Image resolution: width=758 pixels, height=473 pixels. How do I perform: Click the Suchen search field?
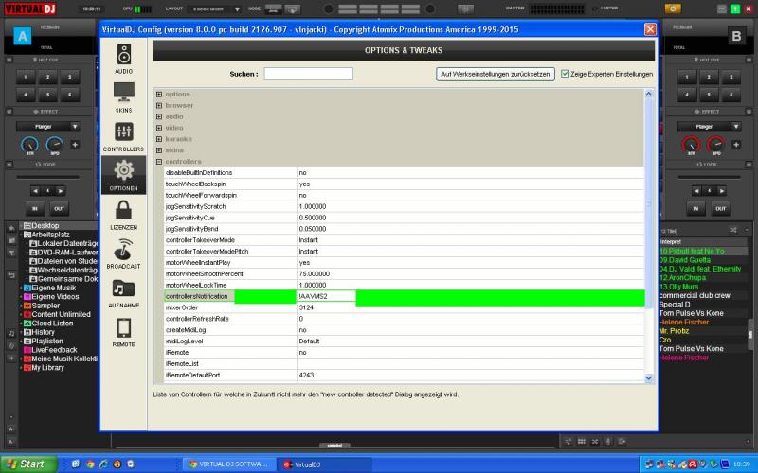tap(308, 74)
